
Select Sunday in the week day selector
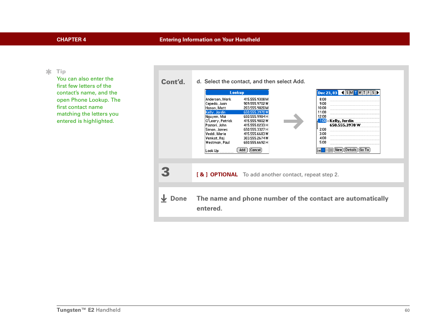[x=347, y=93]
